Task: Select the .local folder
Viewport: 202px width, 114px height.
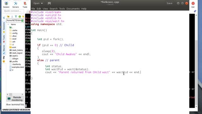Action: tap(13, 39)
